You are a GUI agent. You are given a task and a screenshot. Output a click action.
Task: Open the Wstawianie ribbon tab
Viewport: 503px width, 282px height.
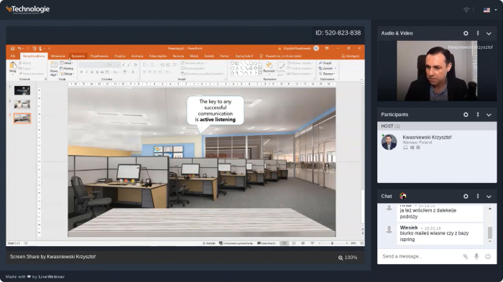[x=57, y=56]
